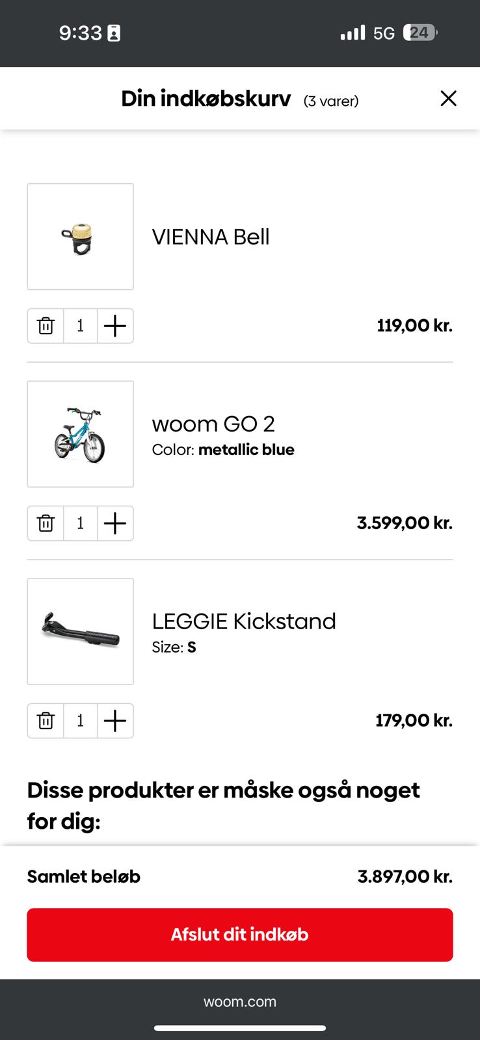Trash the LEGGIE Kickstand item
This screenshot has width=480, height=1040.
pos(46,721)
